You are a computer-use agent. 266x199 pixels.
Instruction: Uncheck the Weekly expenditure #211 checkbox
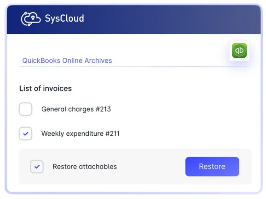pyautogui.click(x=25, y=133)
